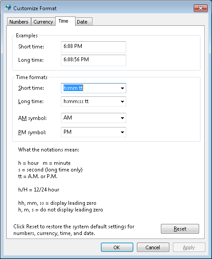
Task: Click the PM symbol text field
Action: (90, 132)
